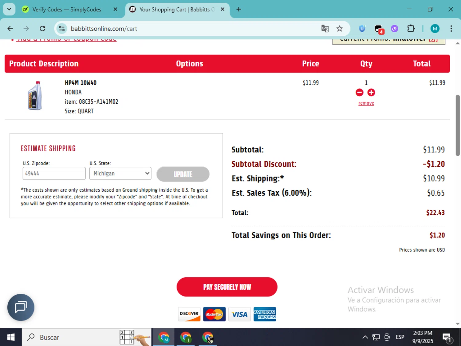Click the page vertical scrollbar thumb
Viewport: 461px width, 346px height.
point(458,125)
